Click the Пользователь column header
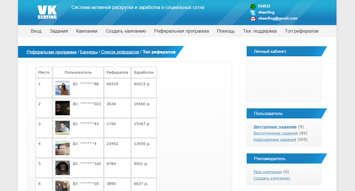Viewport: 355px width, 191px height. pos(78,72)
